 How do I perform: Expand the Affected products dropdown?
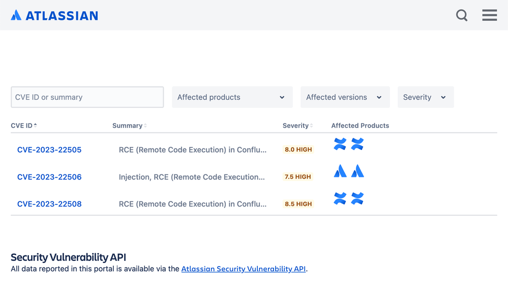[x=232, y=97]
